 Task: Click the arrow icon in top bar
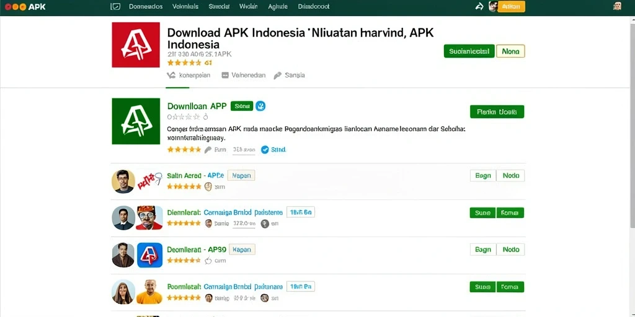tap(479, 6)
